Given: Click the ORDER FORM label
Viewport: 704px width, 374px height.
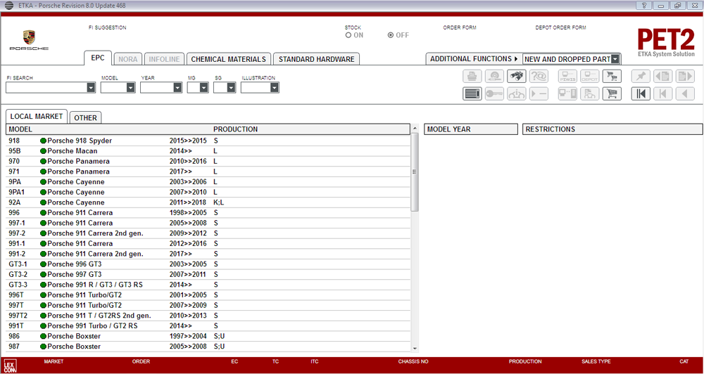Looking at the screenshot, I should [460, 28].
